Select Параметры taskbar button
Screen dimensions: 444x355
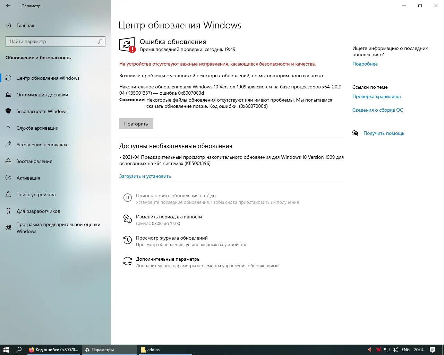(110, 350)
